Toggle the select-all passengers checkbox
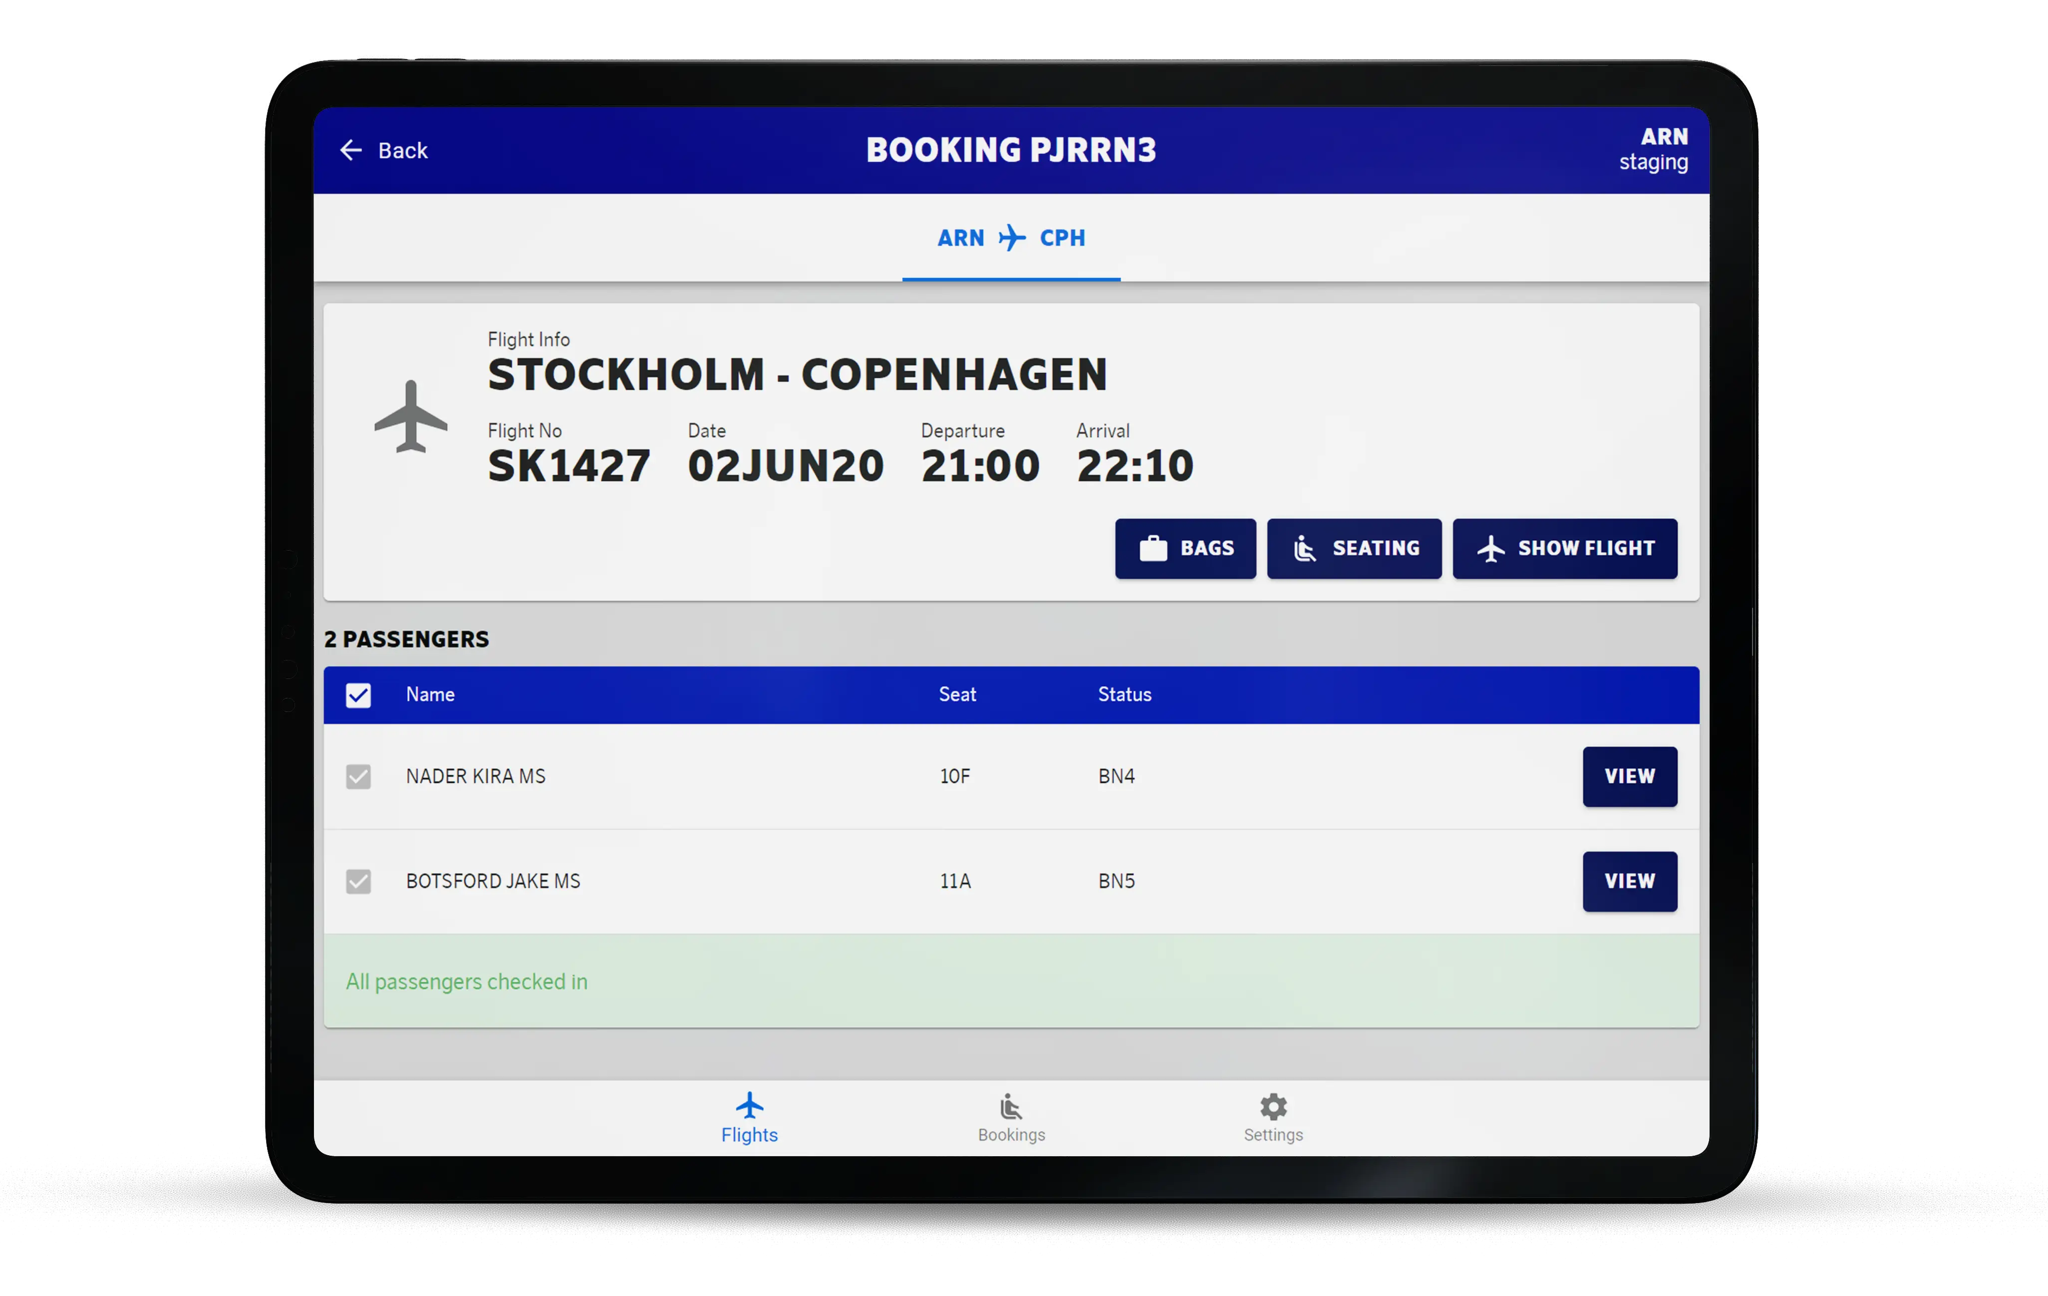Viewport: 2048px width, 1296px height. click(358, 695)
